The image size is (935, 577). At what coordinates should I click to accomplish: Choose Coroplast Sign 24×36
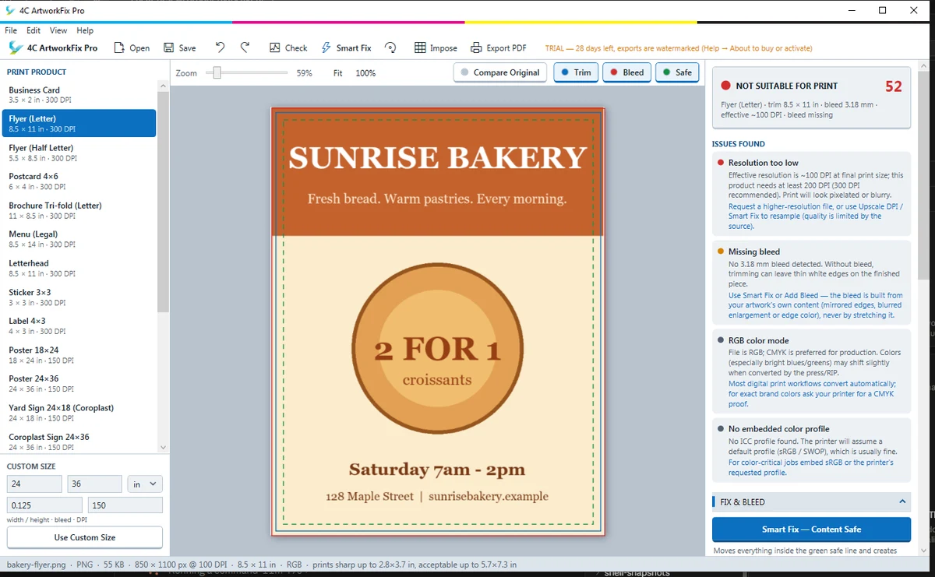pos(79,442)
